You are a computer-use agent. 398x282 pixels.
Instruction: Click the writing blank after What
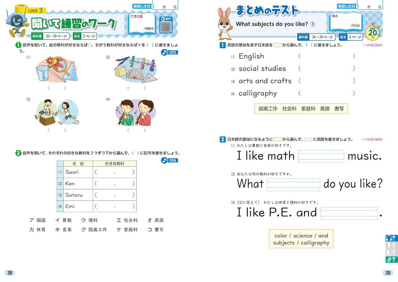pos(294,185)
